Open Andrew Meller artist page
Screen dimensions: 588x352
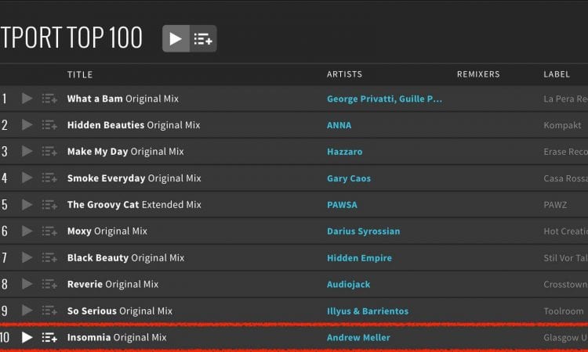pyautogui.click(x=358, y=337)
